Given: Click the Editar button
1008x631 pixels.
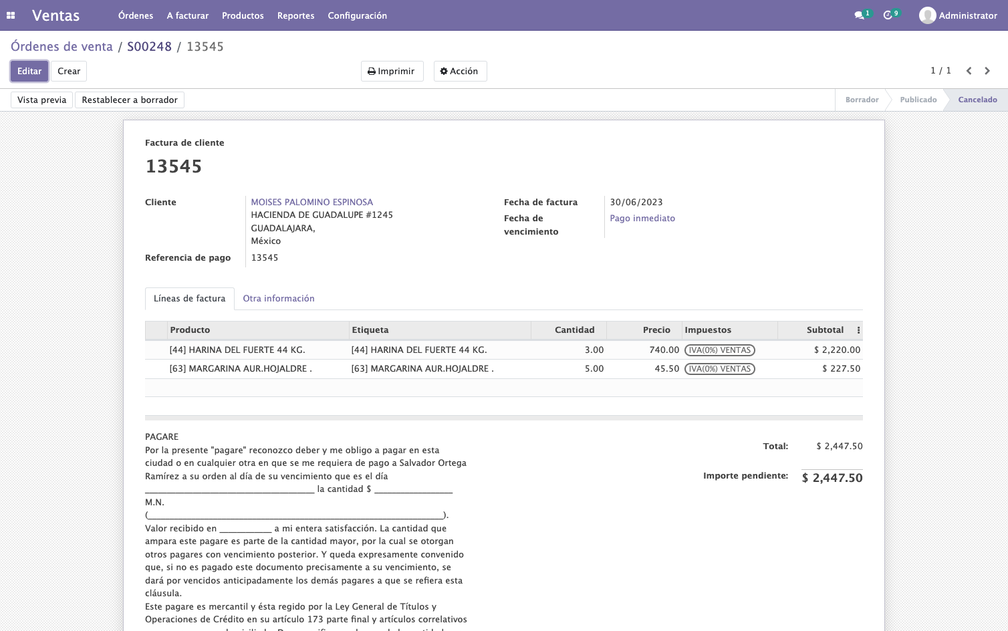Looking at the screenshot, I should [29, 72].
